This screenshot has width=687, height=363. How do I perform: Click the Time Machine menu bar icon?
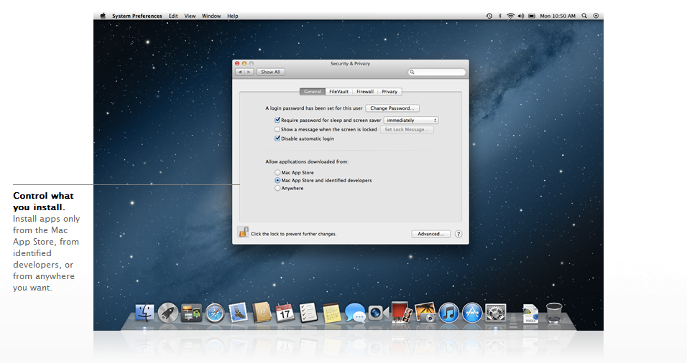click(489, 16)
